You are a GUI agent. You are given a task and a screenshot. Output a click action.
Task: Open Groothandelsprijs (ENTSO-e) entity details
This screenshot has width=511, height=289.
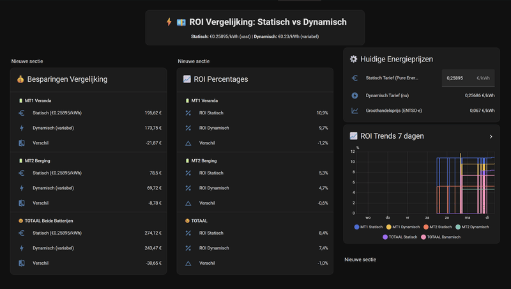(x=396, y=111)
